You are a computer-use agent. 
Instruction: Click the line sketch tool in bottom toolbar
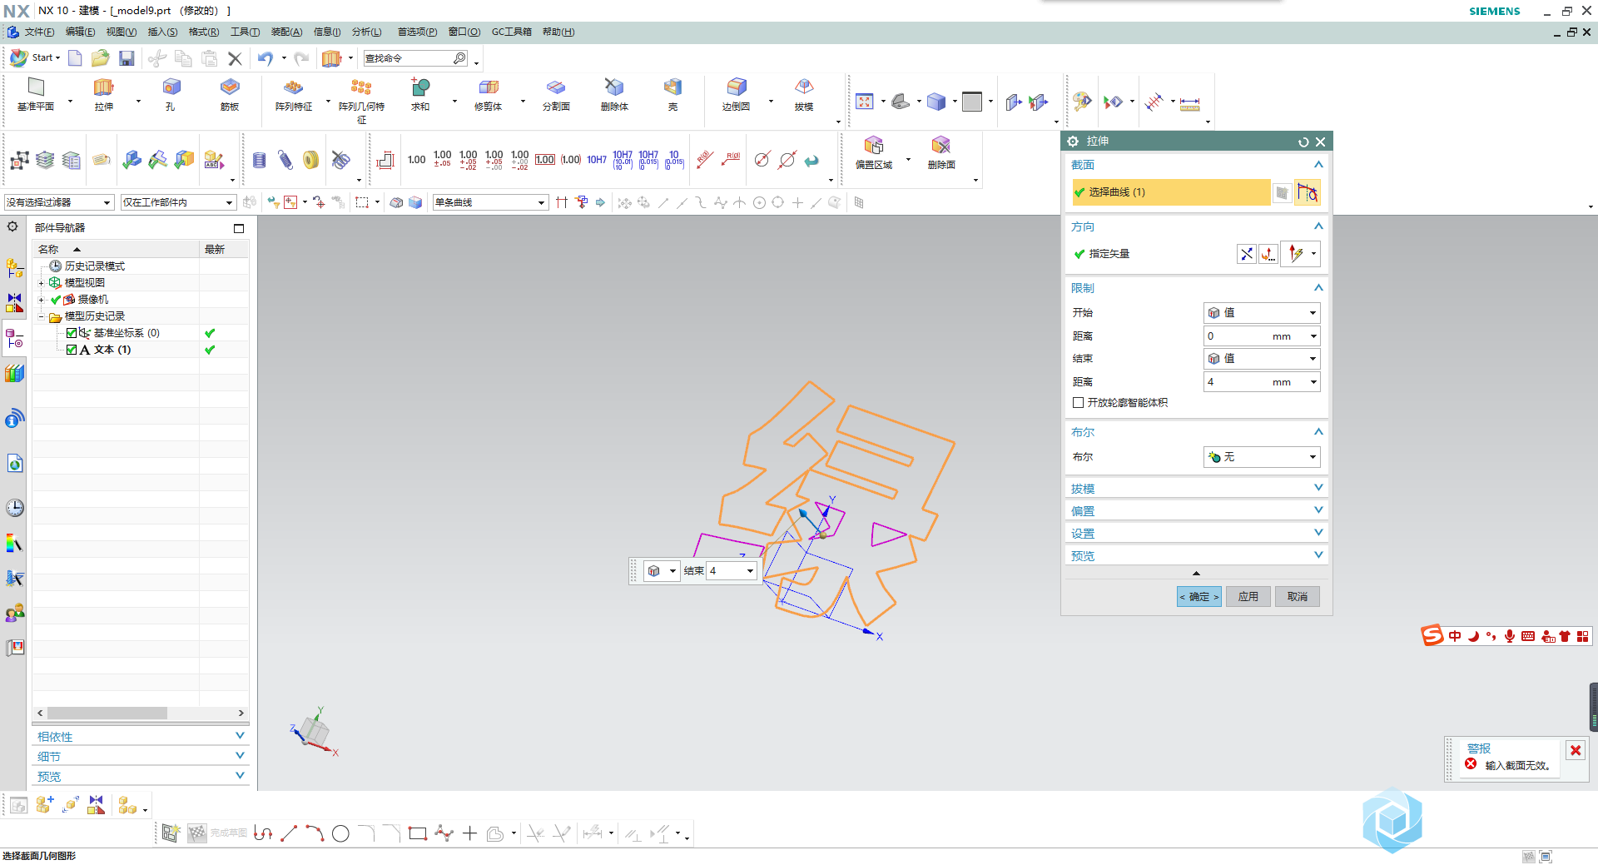[289, 833]
